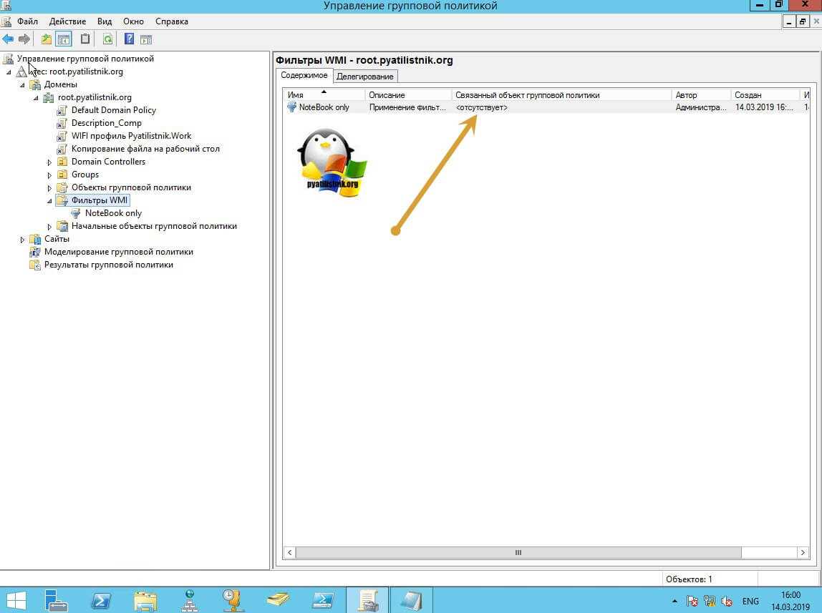This screenshot has height=613, width=822.
Task: Expand the Domain Controllers node
Action: 49,162
